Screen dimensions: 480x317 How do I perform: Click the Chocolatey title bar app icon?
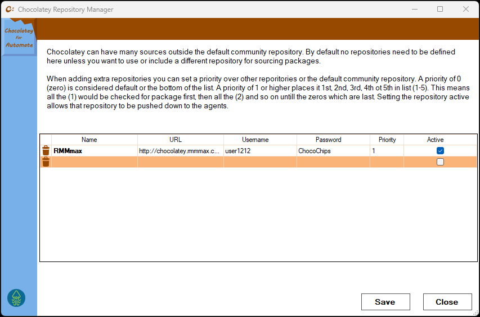[10, 10]
